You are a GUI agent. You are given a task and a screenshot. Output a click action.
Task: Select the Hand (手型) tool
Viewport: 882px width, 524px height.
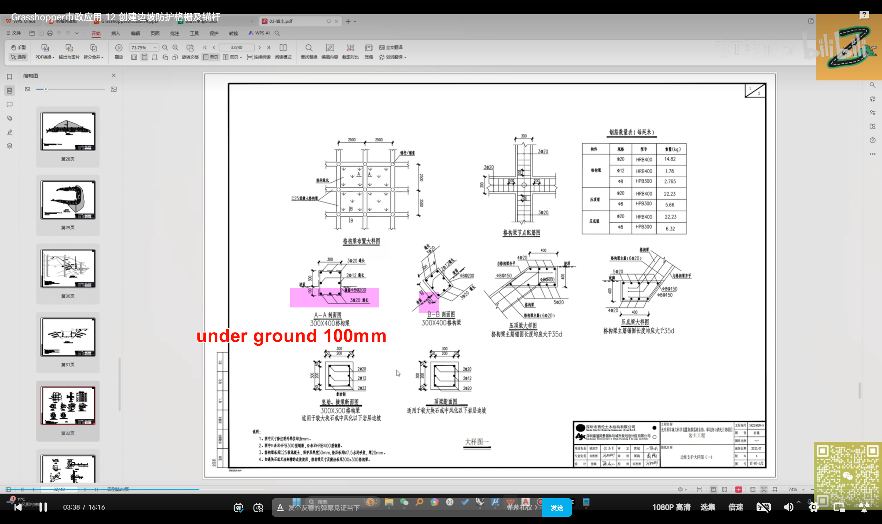[x=18, y=47]
